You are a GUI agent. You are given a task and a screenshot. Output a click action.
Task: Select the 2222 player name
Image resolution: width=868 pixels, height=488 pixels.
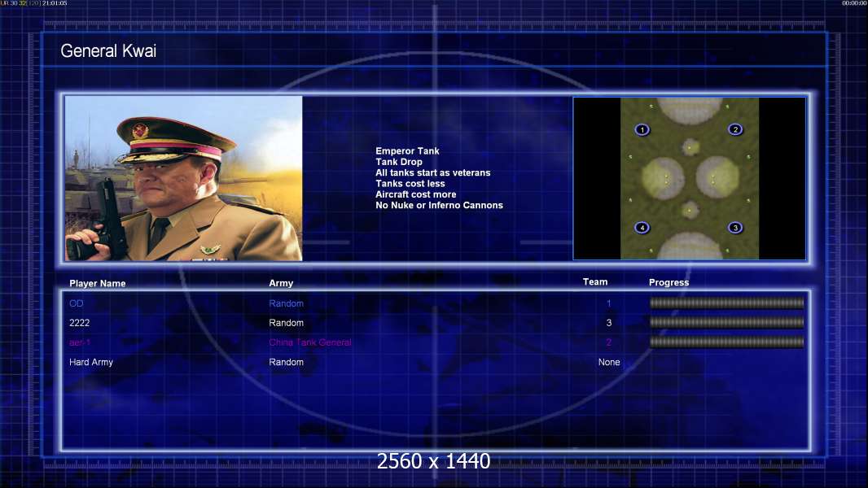click(79, 323)
